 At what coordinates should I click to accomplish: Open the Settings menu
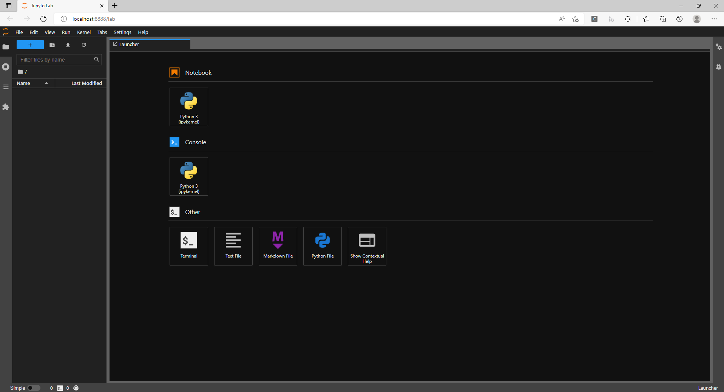(x=122, y=32)
